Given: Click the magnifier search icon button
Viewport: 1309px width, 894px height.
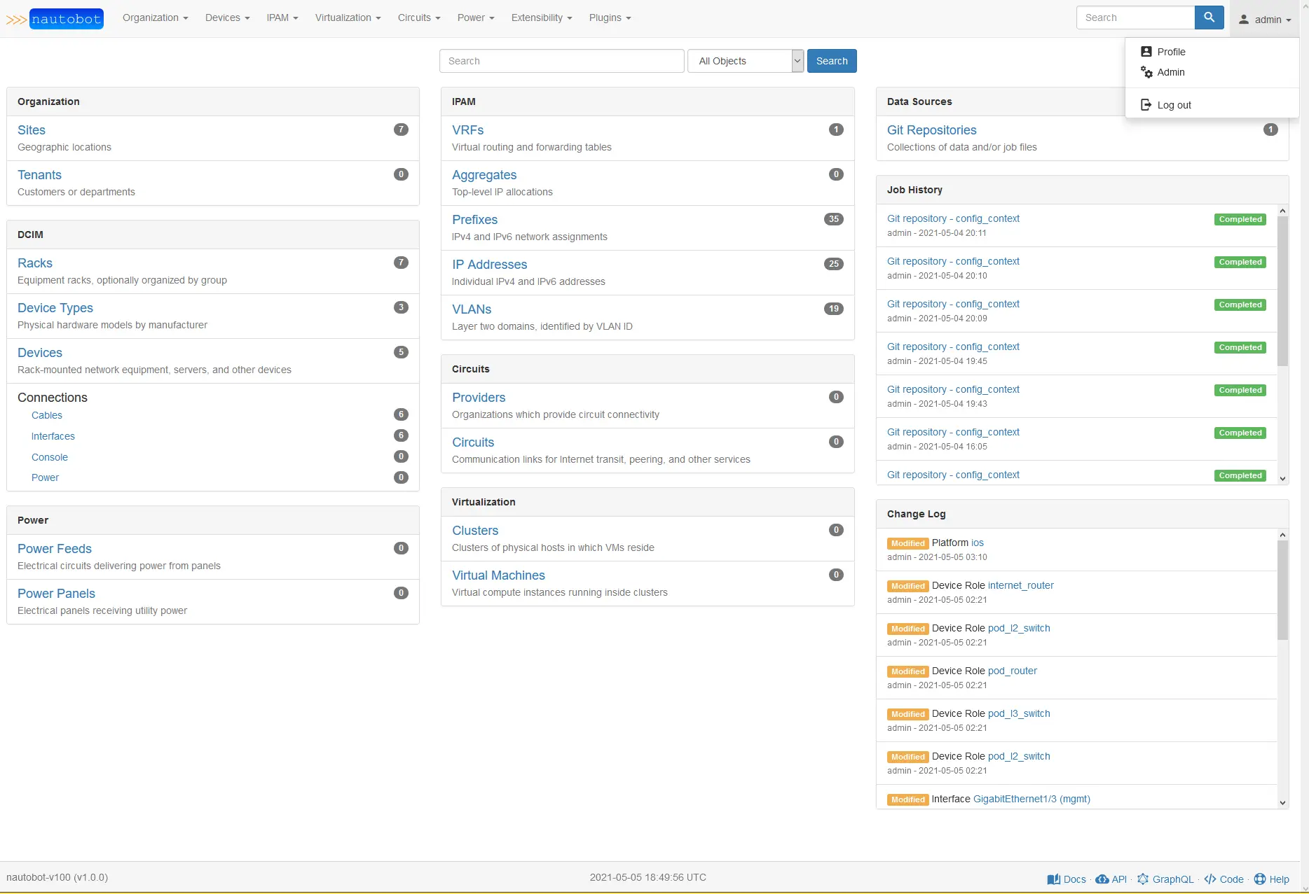Looking at the screenshot, I should click(1209, 18).
